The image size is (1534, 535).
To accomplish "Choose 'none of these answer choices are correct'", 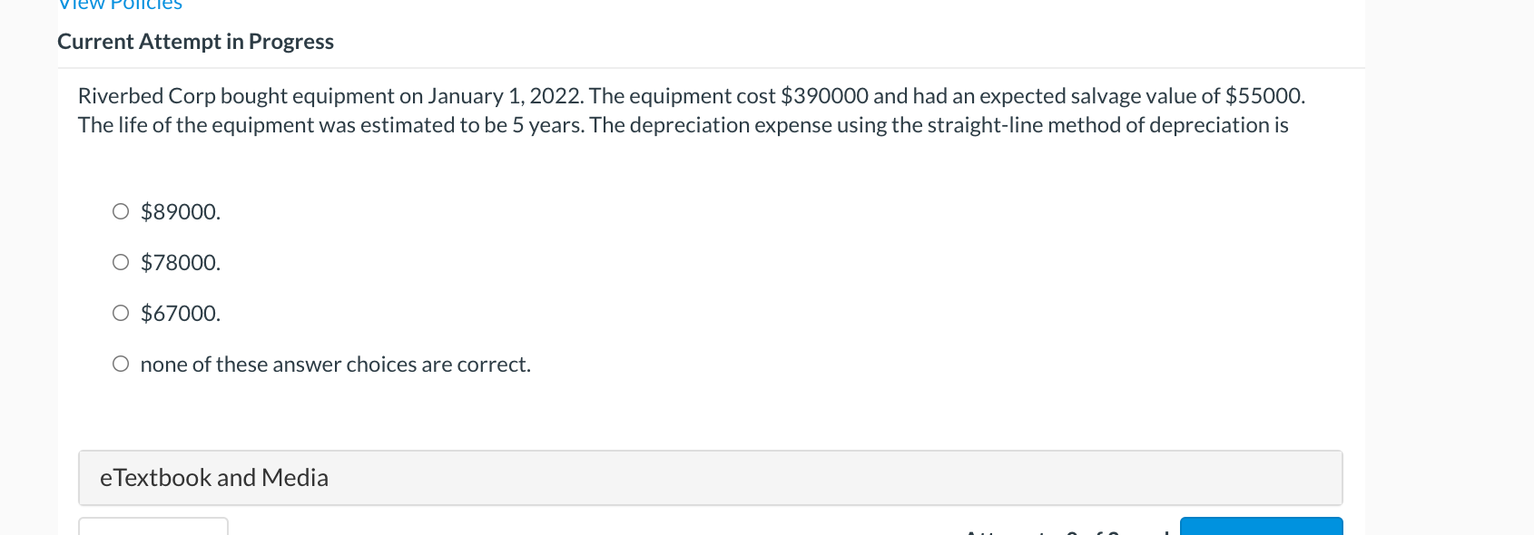I will coord(334,364).
